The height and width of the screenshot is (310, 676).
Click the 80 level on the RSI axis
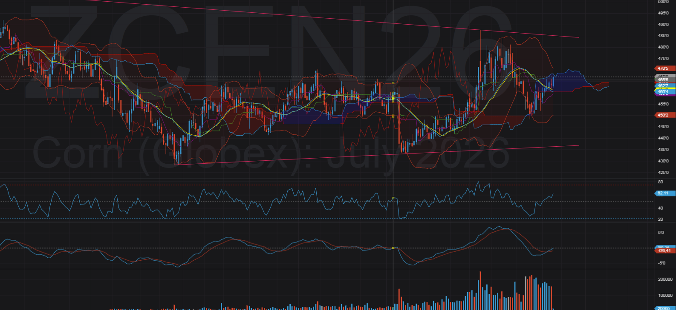[661, 182]
